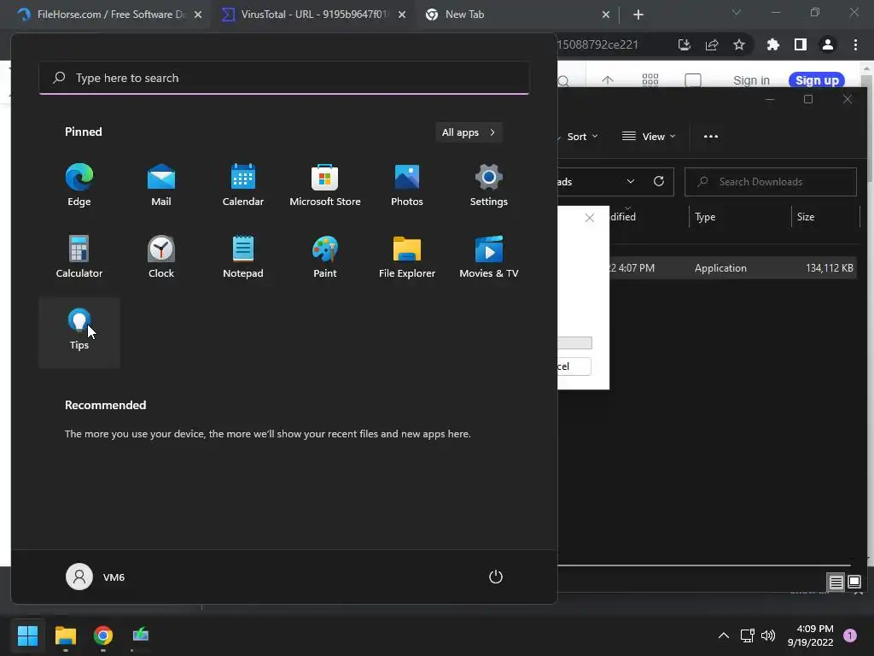Open Notepad

tap(243, 256)
